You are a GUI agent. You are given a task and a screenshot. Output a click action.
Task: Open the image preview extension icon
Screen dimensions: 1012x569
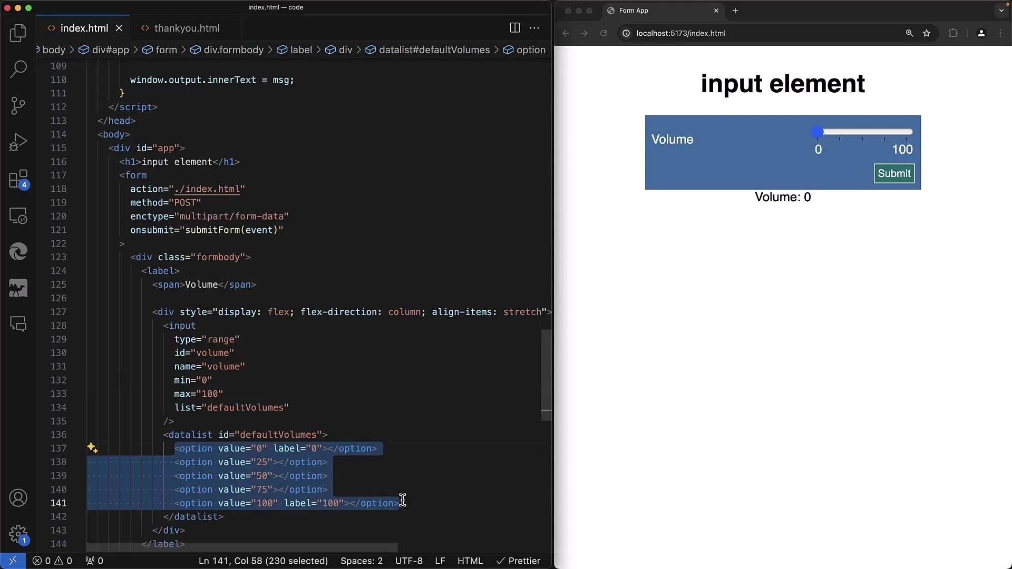[18, 288]
